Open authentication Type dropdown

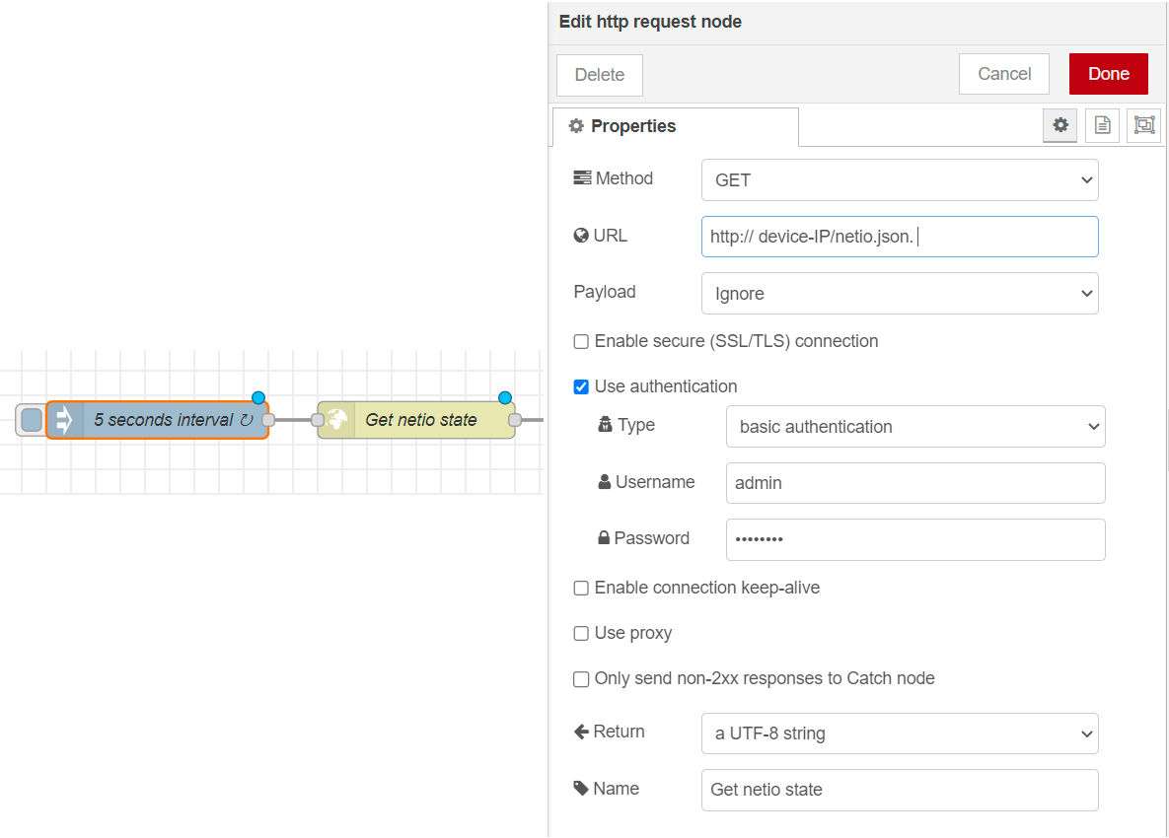(x=914, y=427)
